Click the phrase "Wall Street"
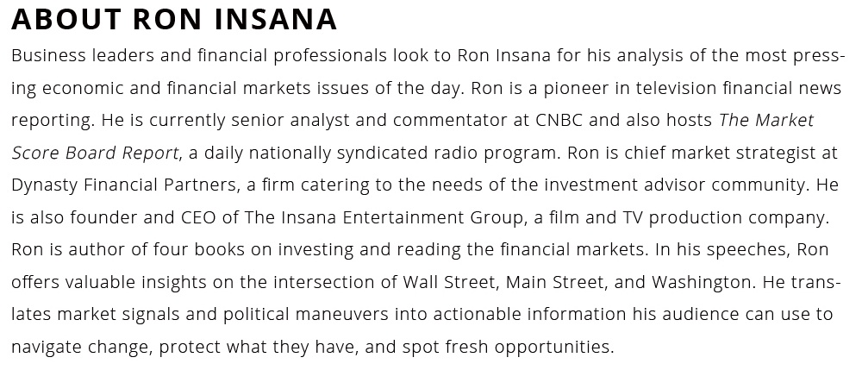The height and width of the screenshot is (370, 862). (x=449, y=282)
